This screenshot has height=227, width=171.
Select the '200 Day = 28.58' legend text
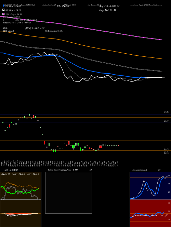(x=14, y=14)
